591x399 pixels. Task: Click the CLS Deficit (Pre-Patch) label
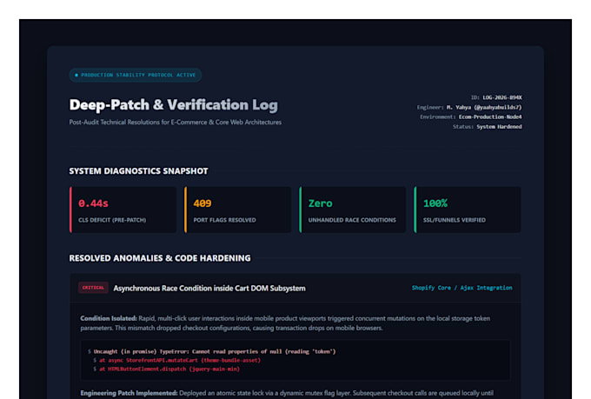pyautogui.click(x=112, y=220)
